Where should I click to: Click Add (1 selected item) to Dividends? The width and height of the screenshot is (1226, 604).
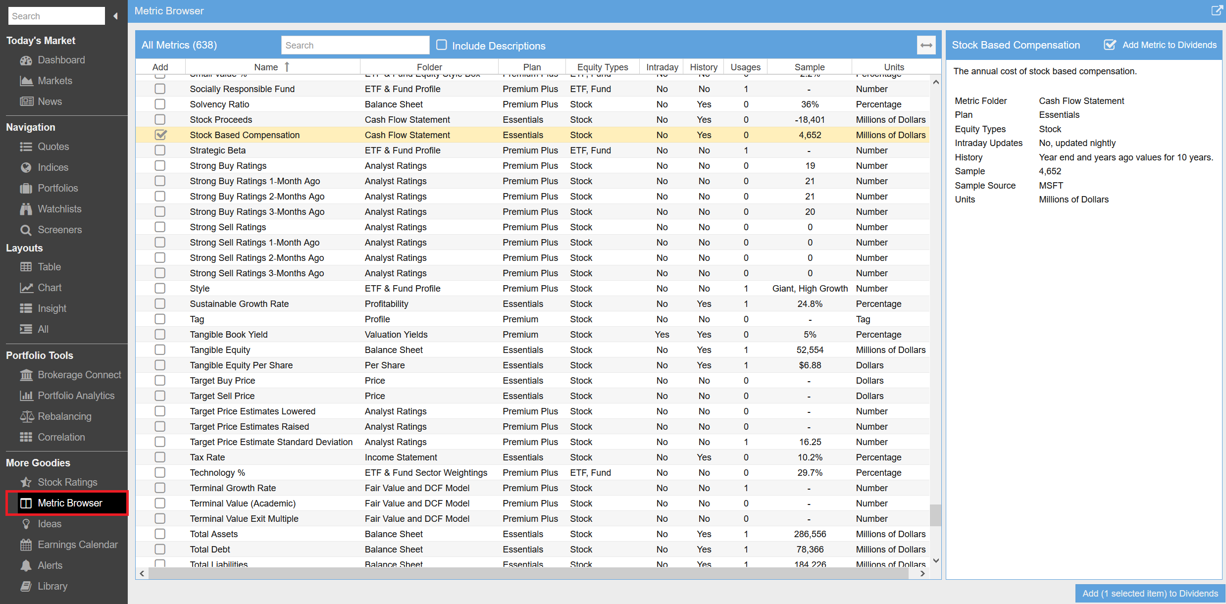(1150, 594)
